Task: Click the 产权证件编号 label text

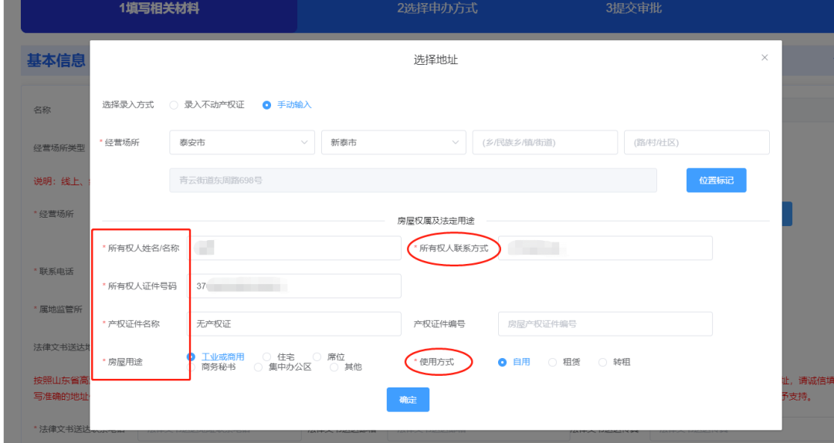Action: 439,324
